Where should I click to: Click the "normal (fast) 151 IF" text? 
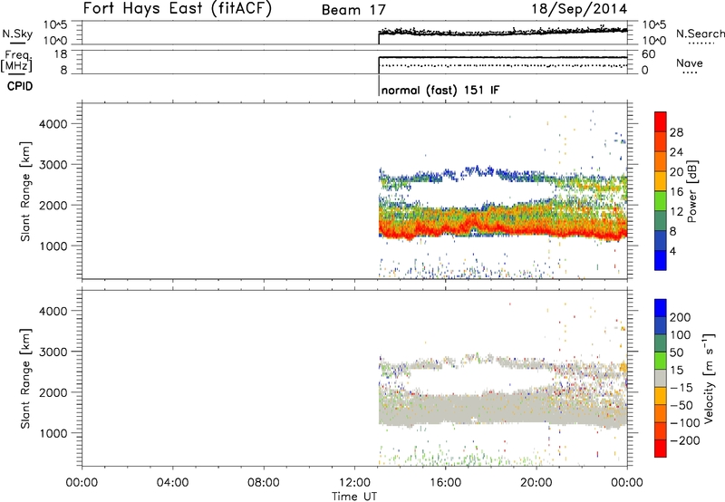click(440, 90)
